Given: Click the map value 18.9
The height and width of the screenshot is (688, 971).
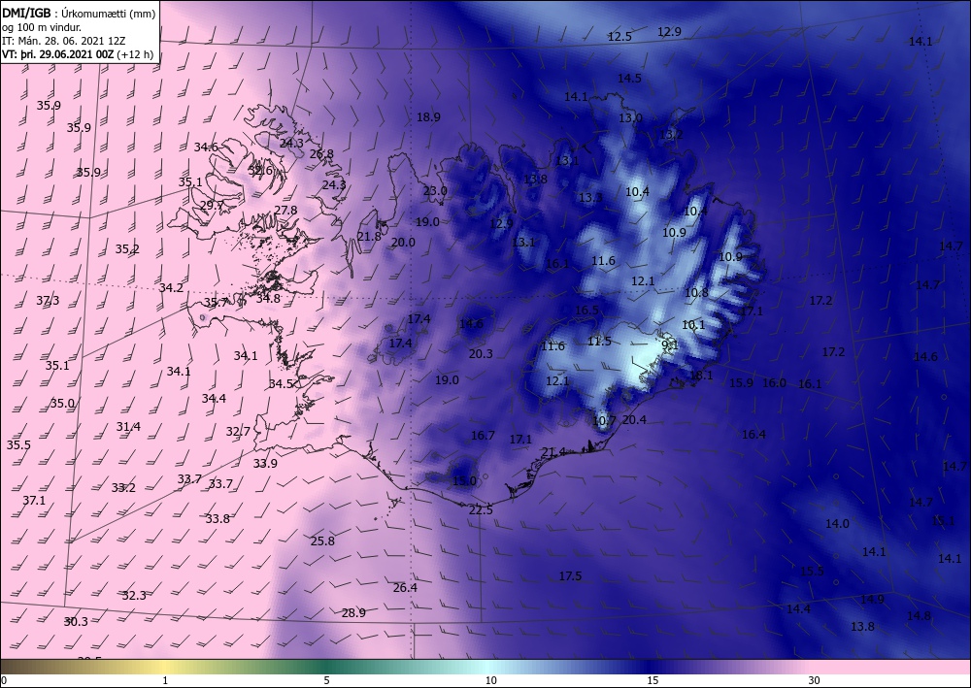Looking at the screenshot, I should click(x=428, y=117).
